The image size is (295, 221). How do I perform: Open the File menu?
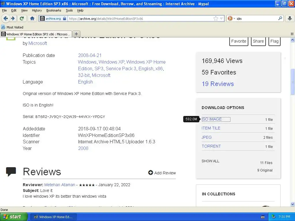4,10
